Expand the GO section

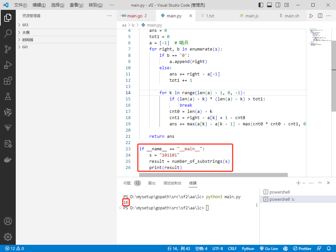(x=66, y=47)
